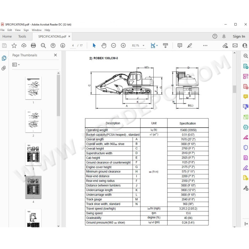
Task: Open the Help question mark
Action: coord(215,36)
